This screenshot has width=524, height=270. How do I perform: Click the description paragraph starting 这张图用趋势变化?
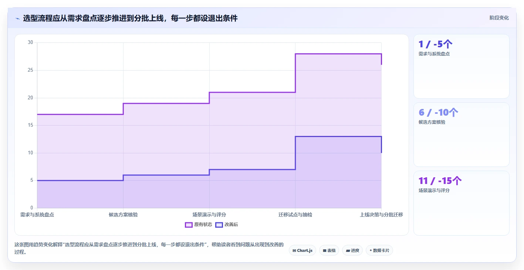tap(149, 248)
